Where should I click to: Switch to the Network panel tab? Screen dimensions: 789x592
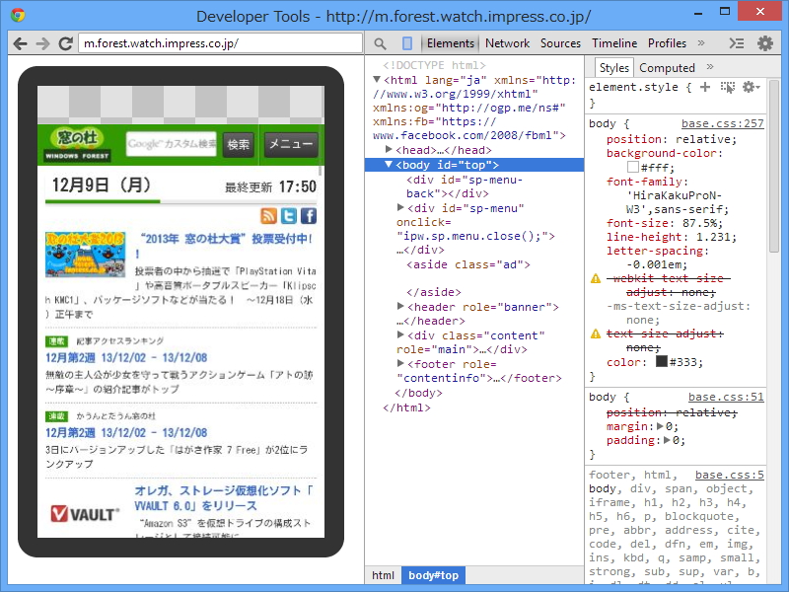click(507, 43)
